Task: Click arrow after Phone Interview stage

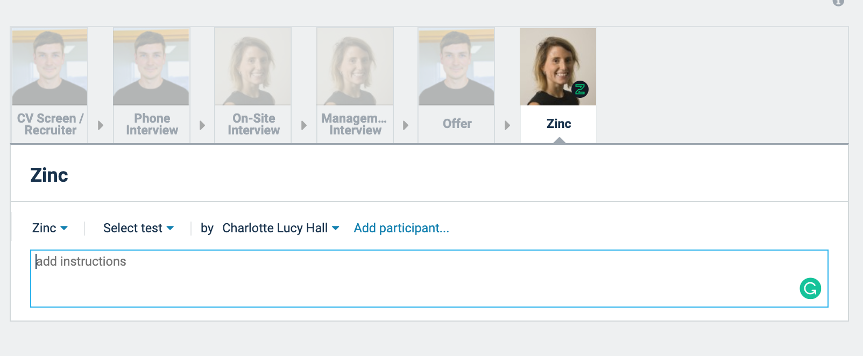Action: pyautogui.click(x=202, y=125)
